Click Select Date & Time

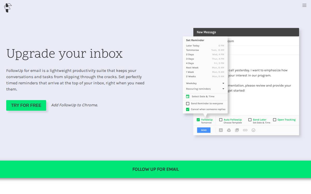203,96
